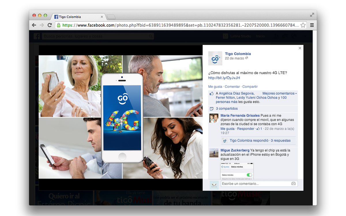Open the iPhone settings screenshot in Migue's comment

237,171
